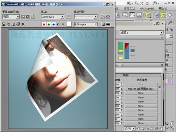
Task: Click the satellite dish Communication Center icon
Action: tap(142, 4)
